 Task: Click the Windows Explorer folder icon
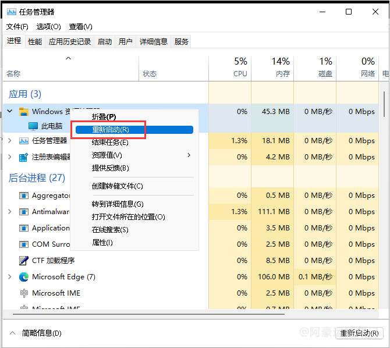tap(24, 112)
